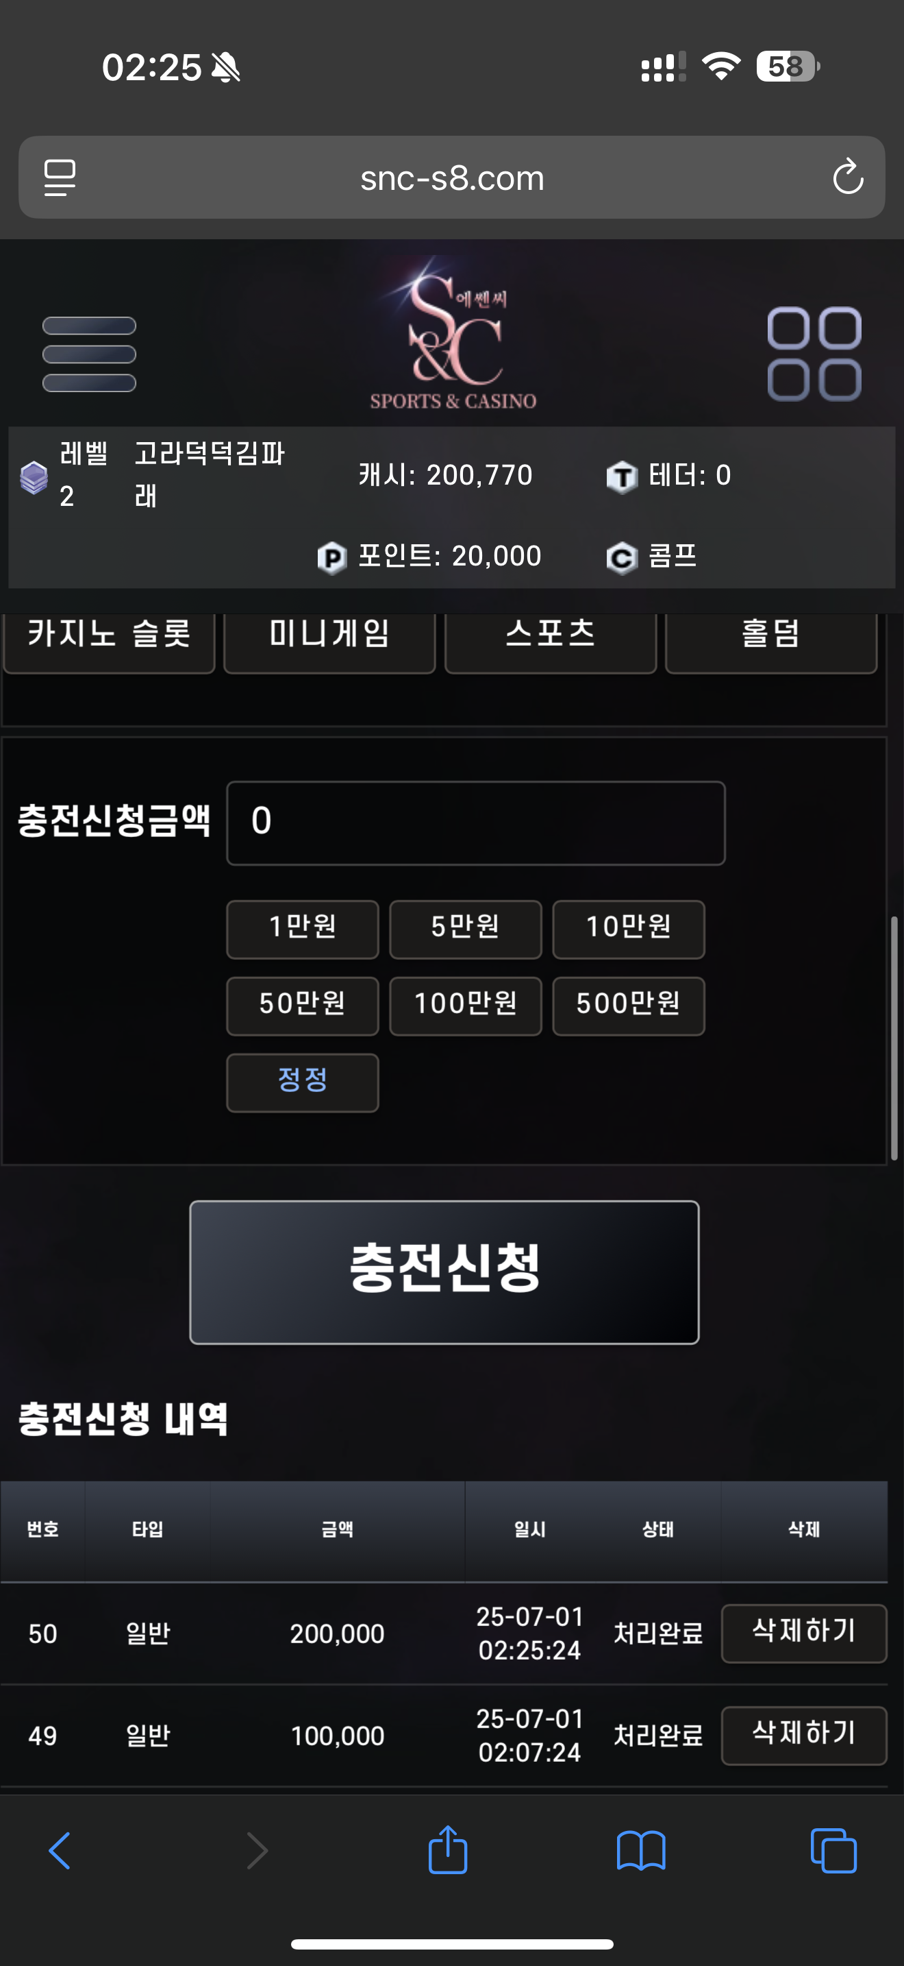
Task: Tap the 포인트 P coin icon
Action: coord(331,557)
